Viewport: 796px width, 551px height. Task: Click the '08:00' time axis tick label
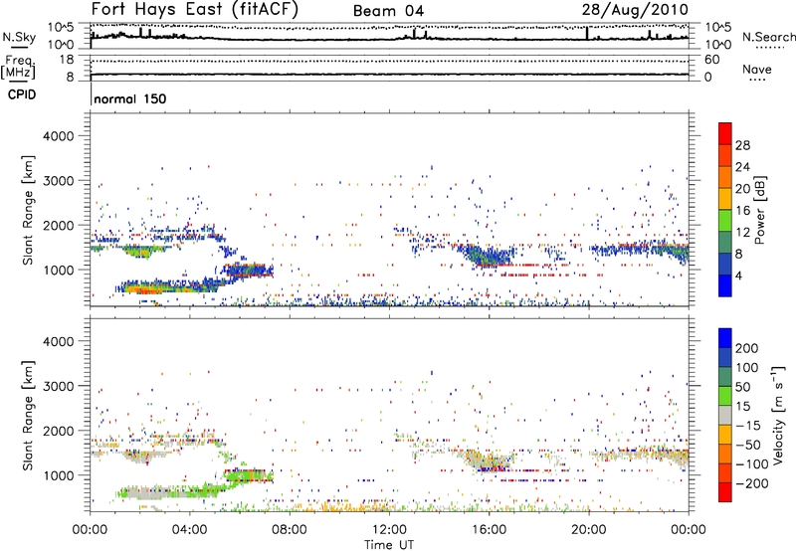coord(290,530)
